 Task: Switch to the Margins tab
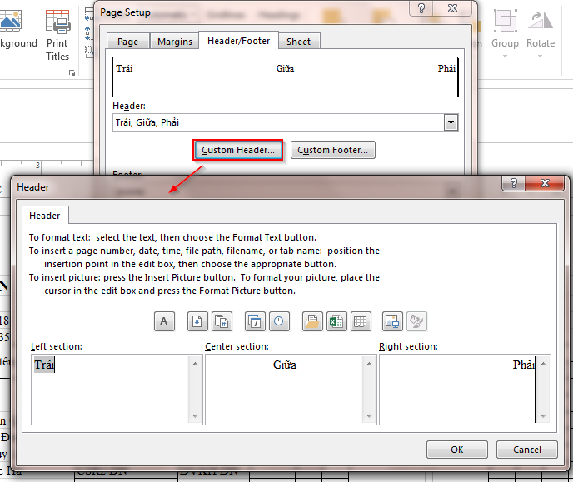tap(175, 42)
